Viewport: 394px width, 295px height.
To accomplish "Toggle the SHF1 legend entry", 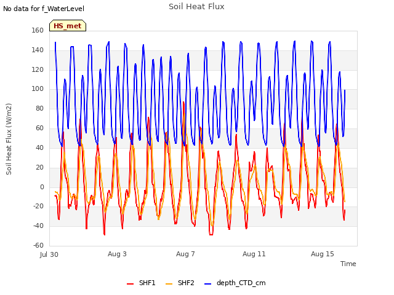I will coord(141,283).
